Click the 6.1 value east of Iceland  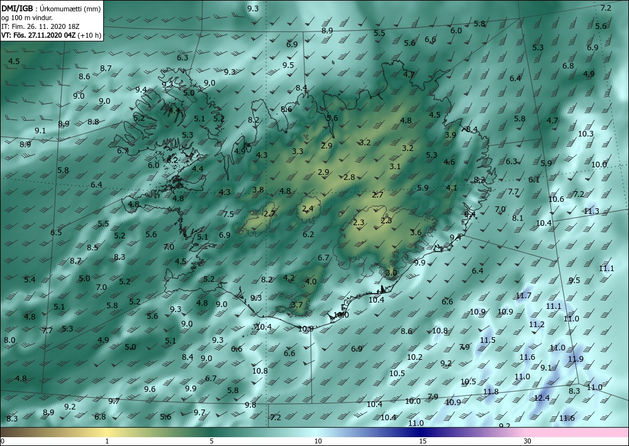[x=534, y=179]
